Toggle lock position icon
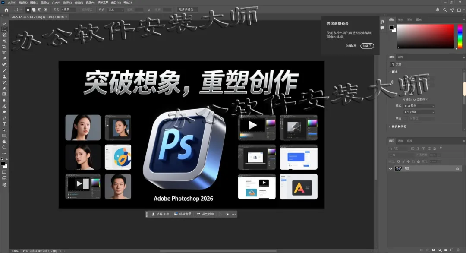Image resolution: width=466 pixels, height=253 pixels. (408, 162)
